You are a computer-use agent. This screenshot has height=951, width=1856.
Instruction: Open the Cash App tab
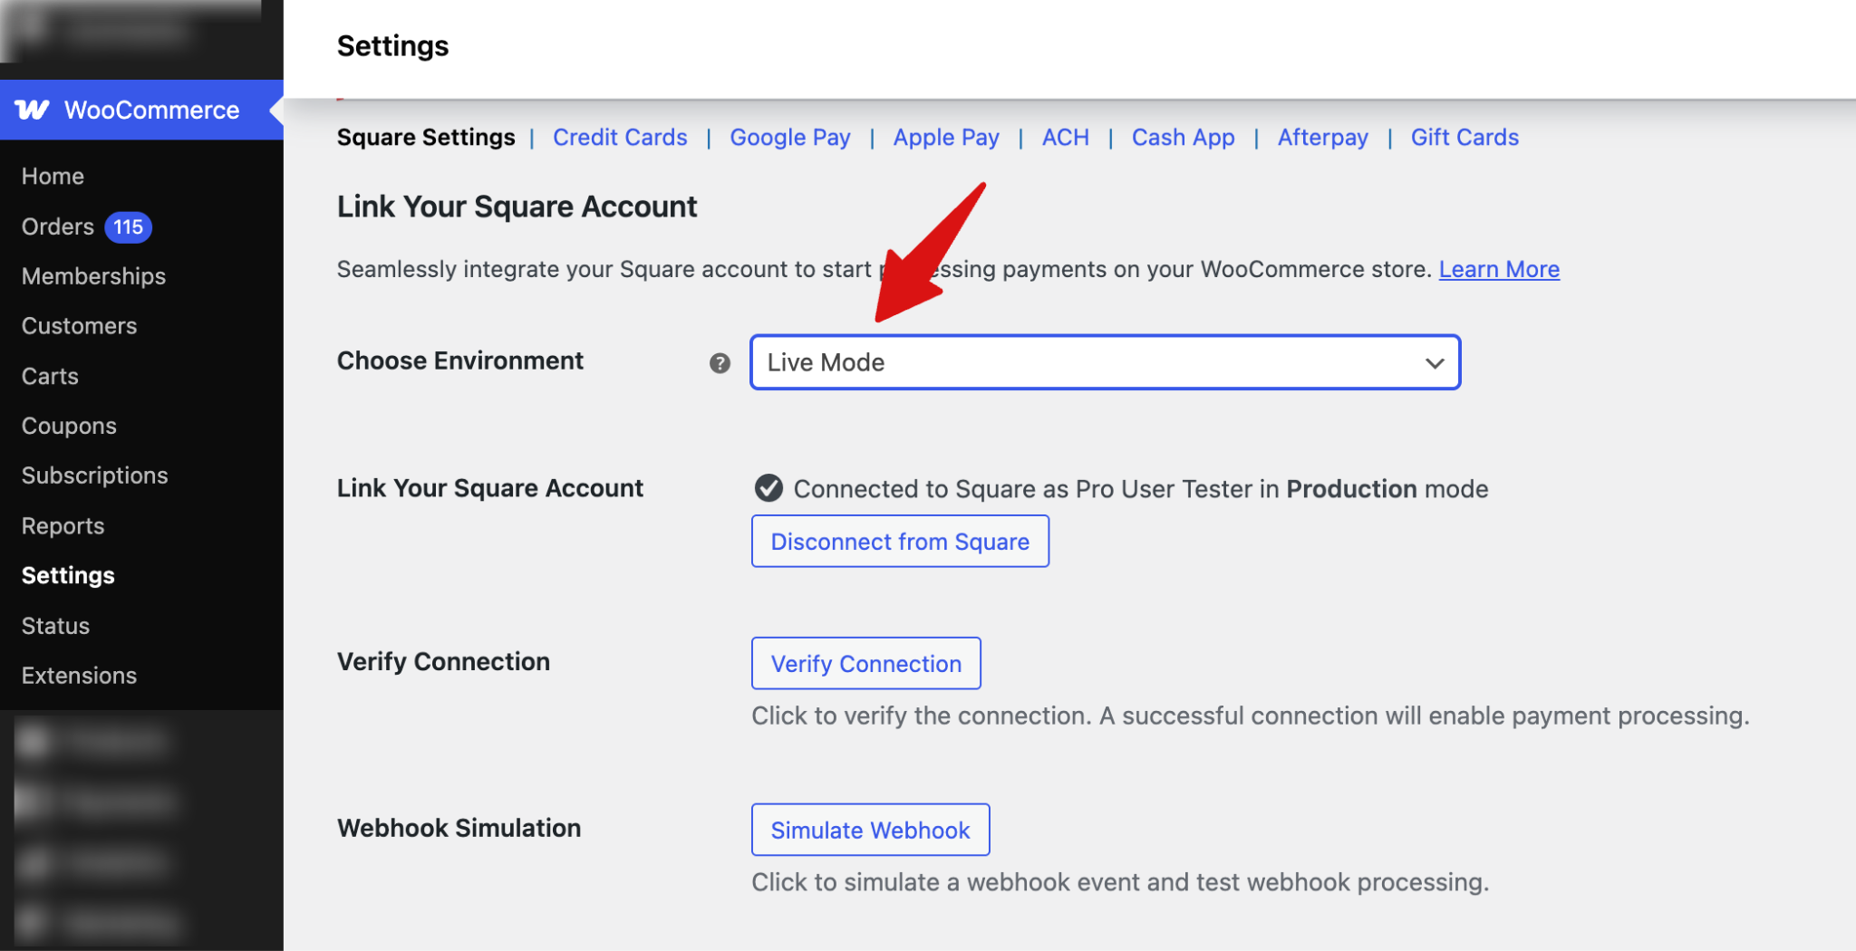coord(1183,137)
